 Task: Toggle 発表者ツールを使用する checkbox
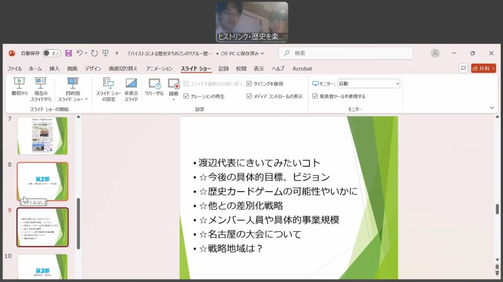[315, 96]
